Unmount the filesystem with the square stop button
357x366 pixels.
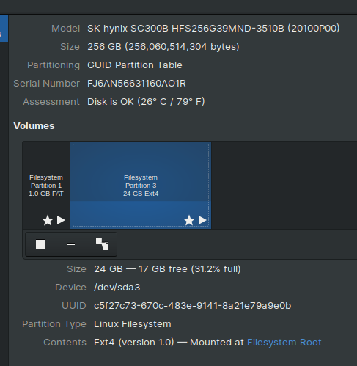pyautogui.click(x=40, y=244)
